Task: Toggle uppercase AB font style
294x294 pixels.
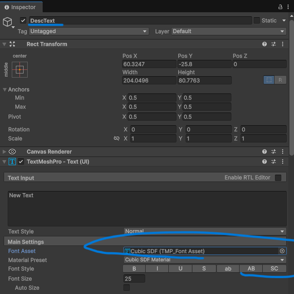Action: coord(251,269)
